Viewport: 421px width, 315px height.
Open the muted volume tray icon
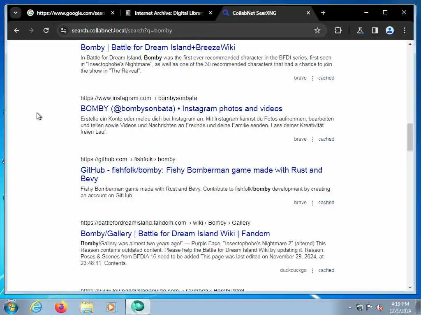click(379, 308)
